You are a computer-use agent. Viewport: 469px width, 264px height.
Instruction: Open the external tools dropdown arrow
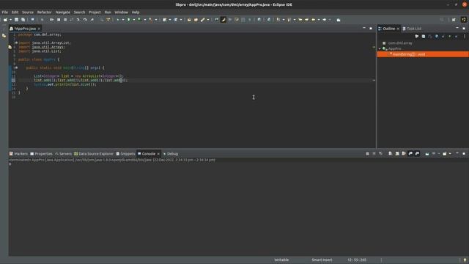156,20
